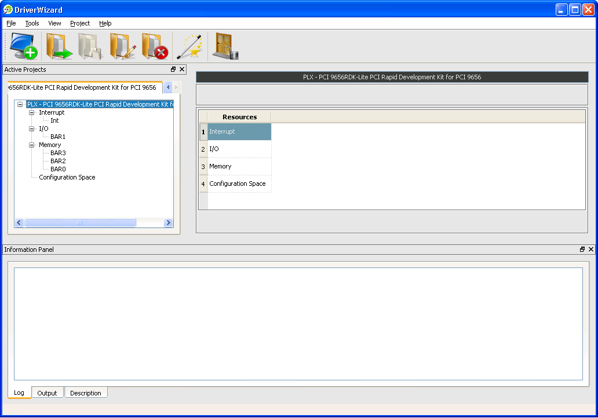This screenshot has height=418, width=598.
Task: Select PLX - PCI 9656RDK-Lite tree root
Action: click(x=100, y=104)
